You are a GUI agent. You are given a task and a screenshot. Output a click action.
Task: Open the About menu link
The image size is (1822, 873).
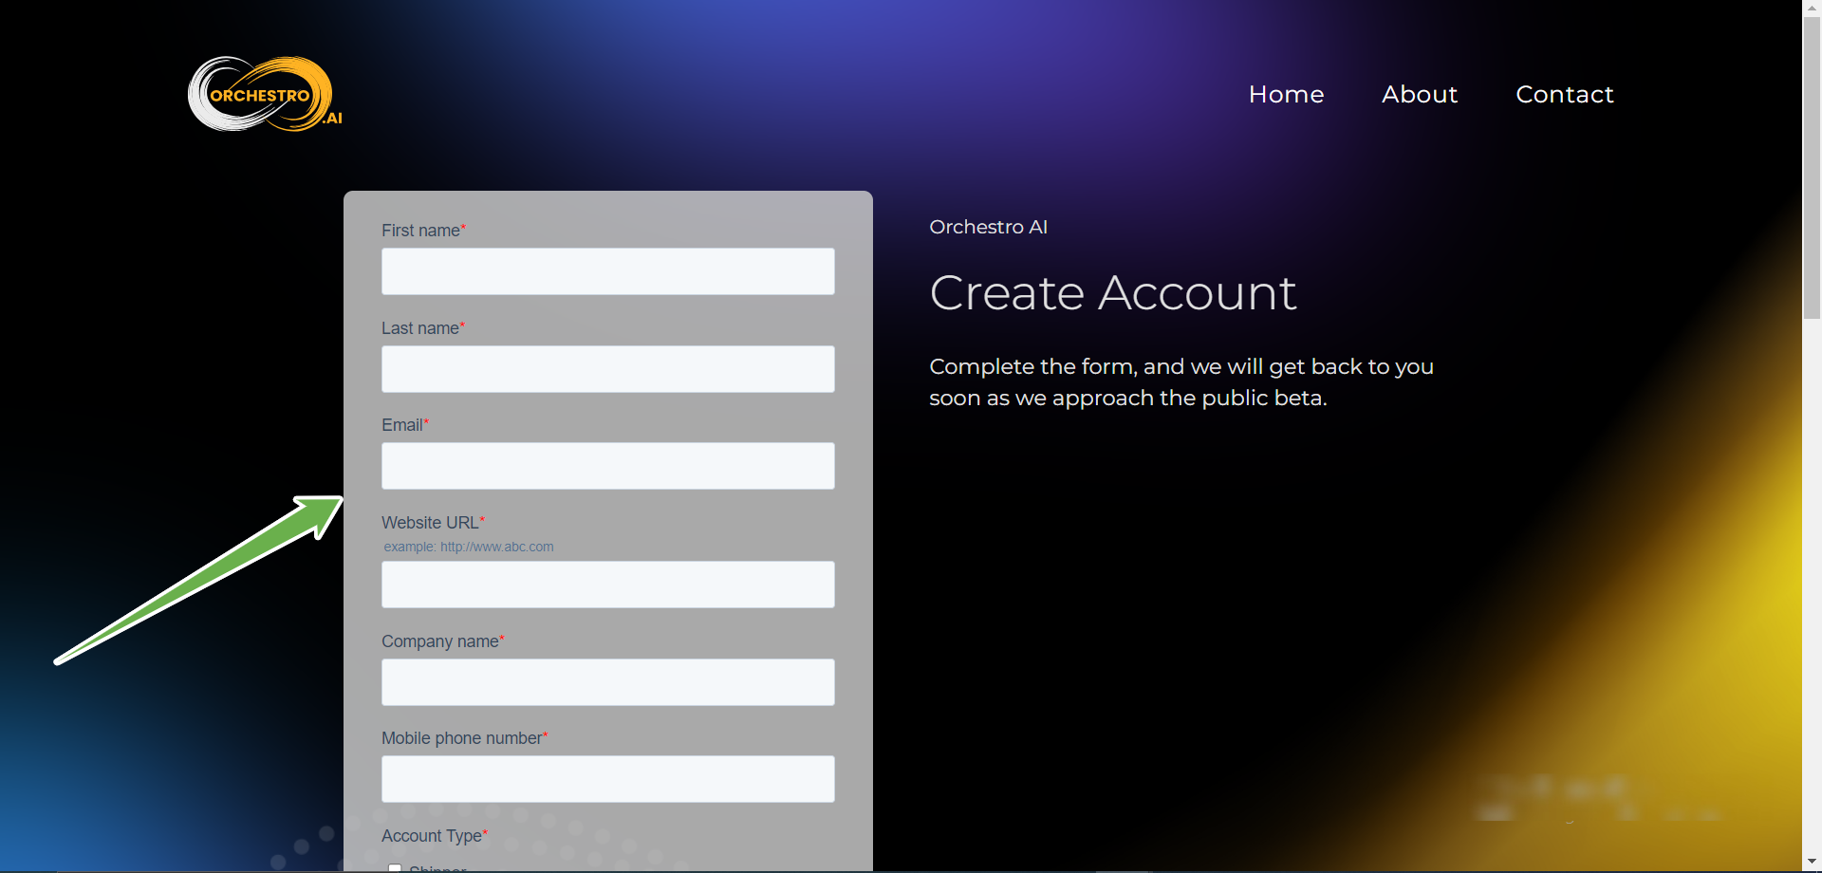pyautogui.click(x=1420, y=94)
